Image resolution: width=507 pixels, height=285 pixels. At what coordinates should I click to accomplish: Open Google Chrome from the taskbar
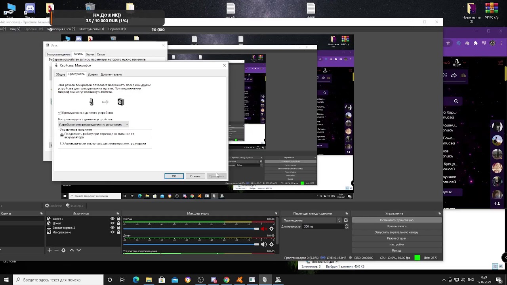click(226, 280)
